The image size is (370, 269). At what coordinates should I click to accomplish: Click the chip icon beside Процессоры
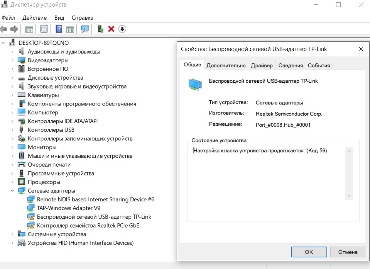[x=22, y=182]
